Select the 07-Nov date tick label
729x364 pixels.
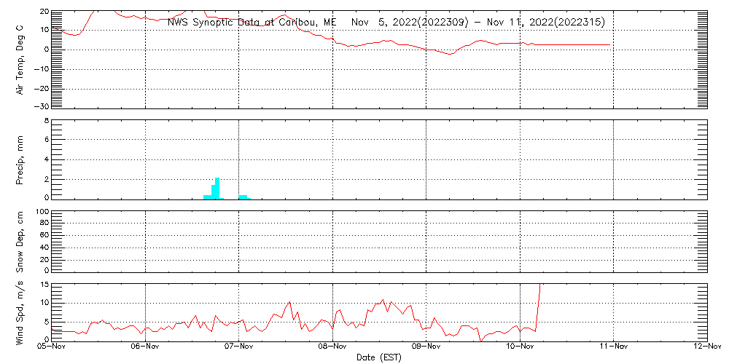[x=238, y=347]
